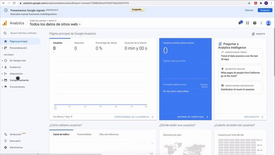Screen dimensions: 275x155
Task: Open the California pages question card
Action: click(240, 73)
